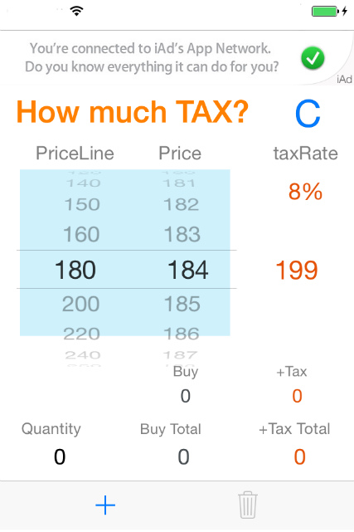Tap the trash can delete icon
Screen dimensions: 354x532
coord(248,505)
